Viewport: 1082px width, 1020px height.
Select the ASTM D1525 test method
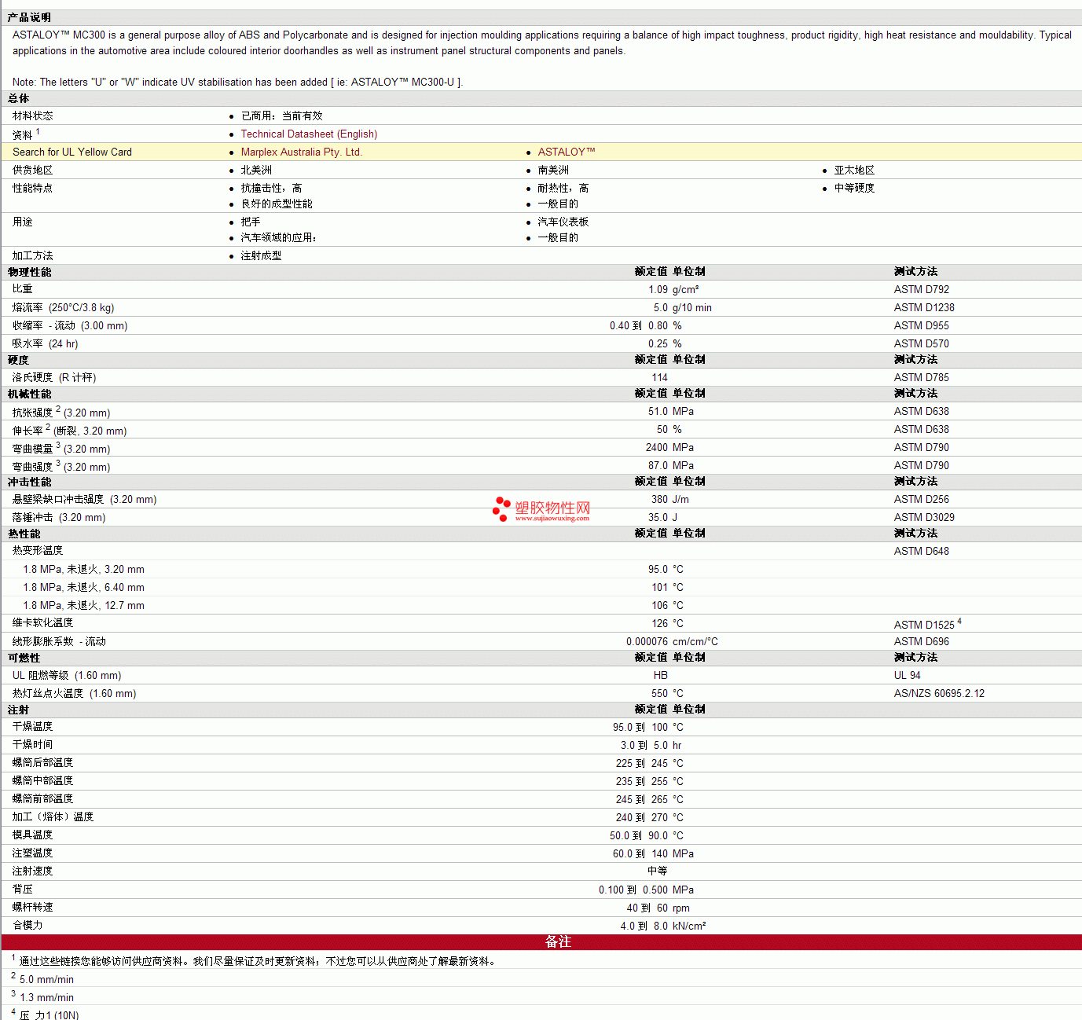coord(924,625)
